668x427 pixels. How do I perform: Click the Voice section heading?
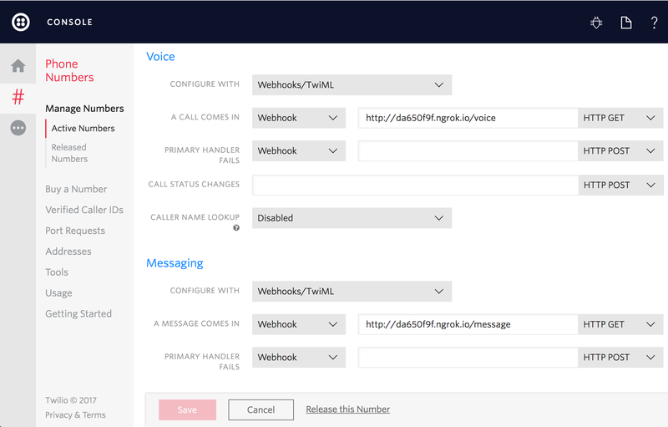coord(160,56)
